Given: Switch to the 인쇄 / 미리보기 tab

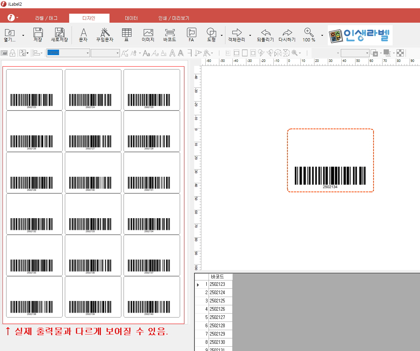Looking at the screenshot, I should coord(174,18).
